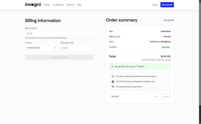Click the incogni logo

(33, 5)
